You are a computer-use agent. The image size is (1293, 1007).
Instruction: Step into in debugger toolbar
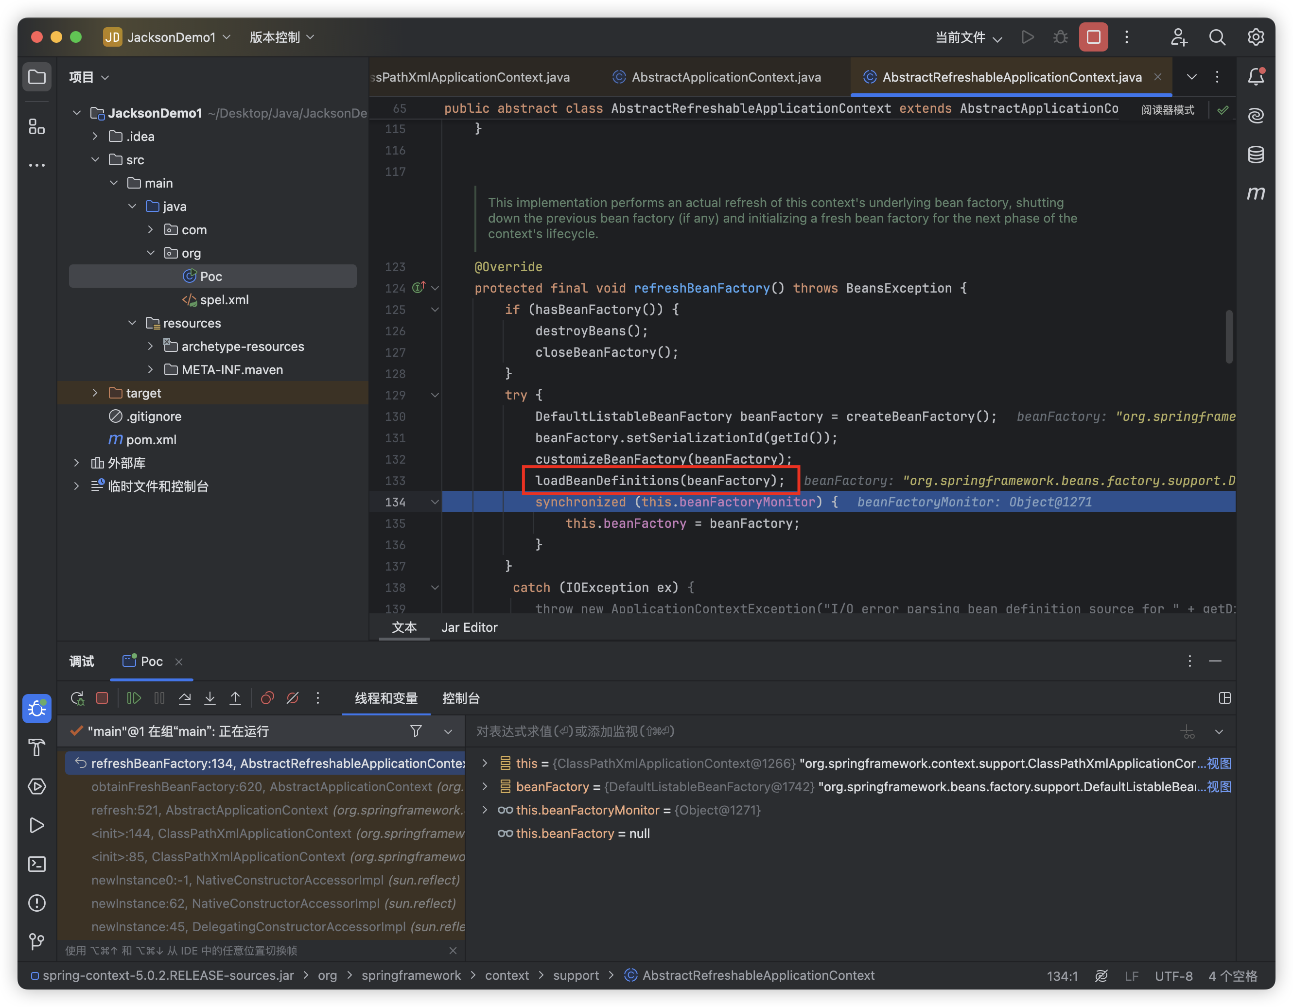coord(210,698)
